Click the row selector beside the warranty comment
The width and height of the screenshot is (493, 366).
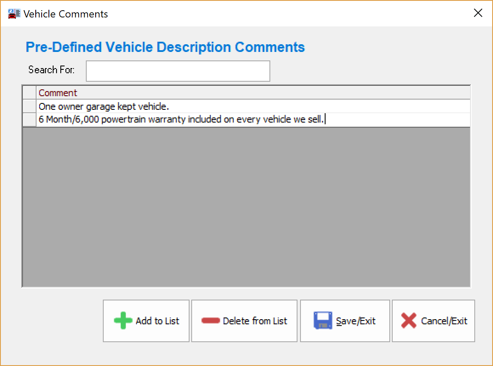click(29, 119)
